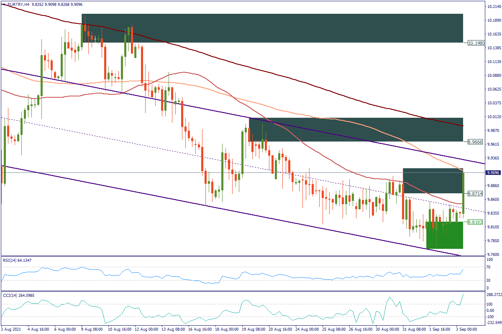The image size is (502, 334).
Task: Select the bright green support rectangle
Action: (444, 235)
